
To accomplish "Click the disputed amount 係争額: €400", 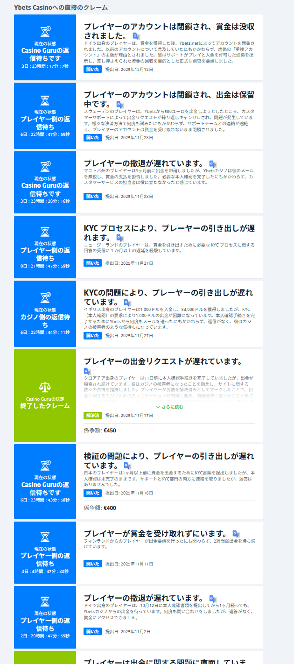I will click(100, 508).
